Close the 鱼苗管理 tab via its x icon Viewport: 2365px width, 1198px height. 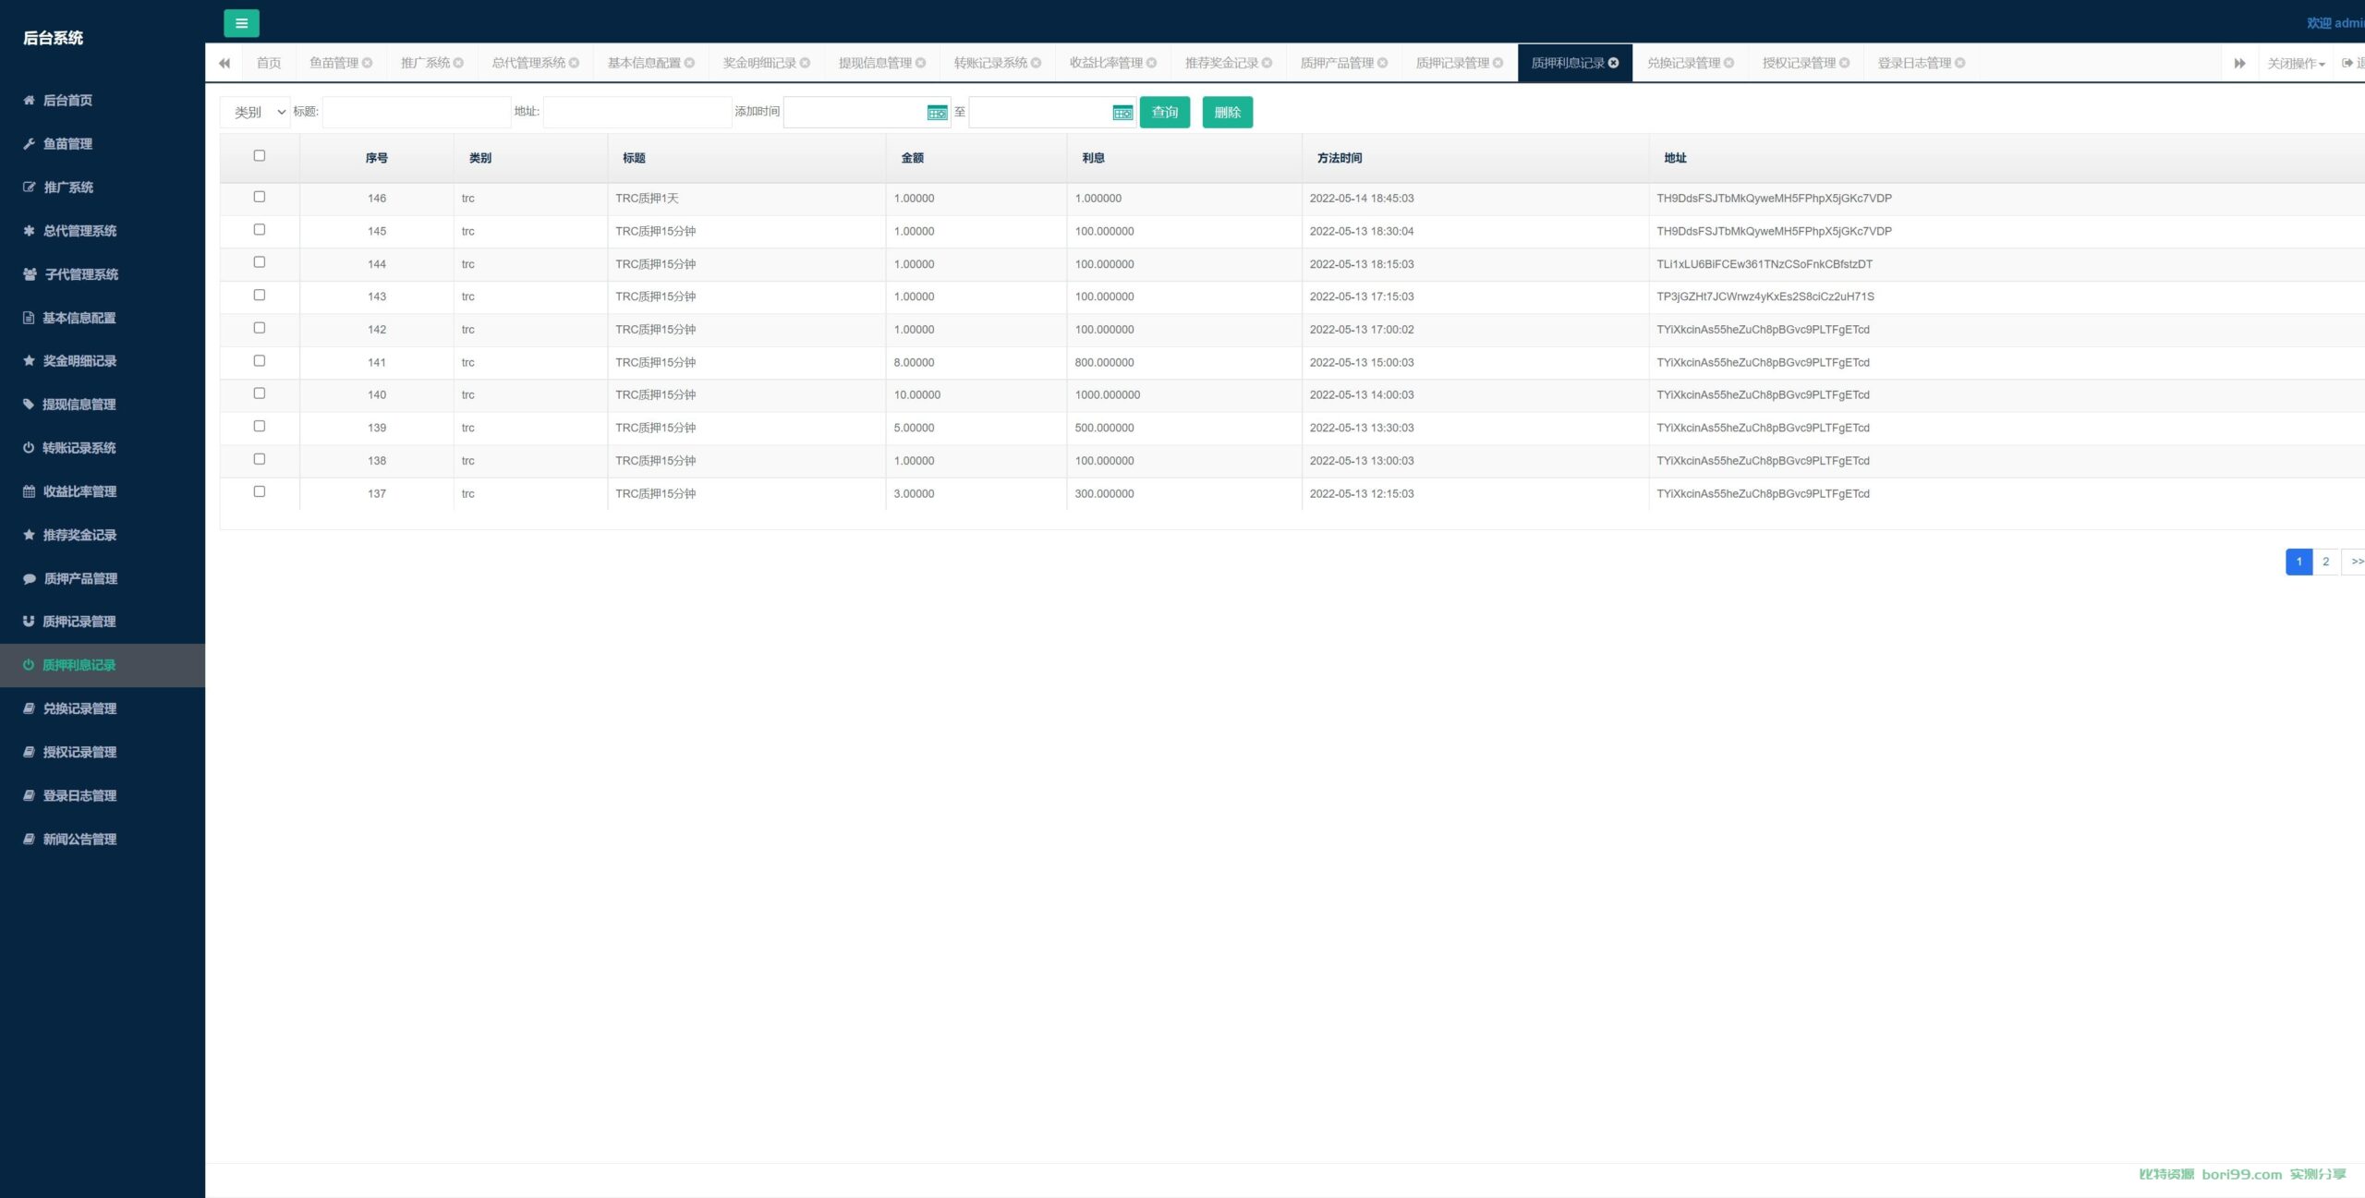pyautogui.click(x=368, y=63)
